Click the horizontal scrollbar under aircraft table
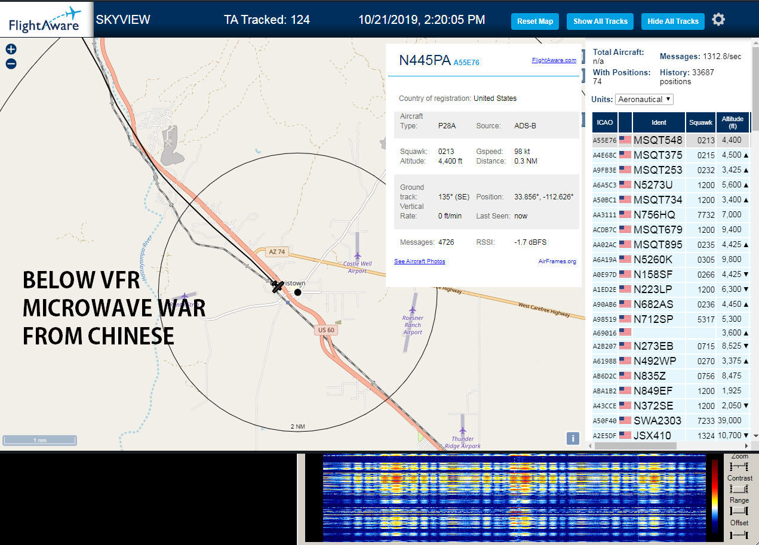This screenshot has width=759, height=545. tap(636, 445)
